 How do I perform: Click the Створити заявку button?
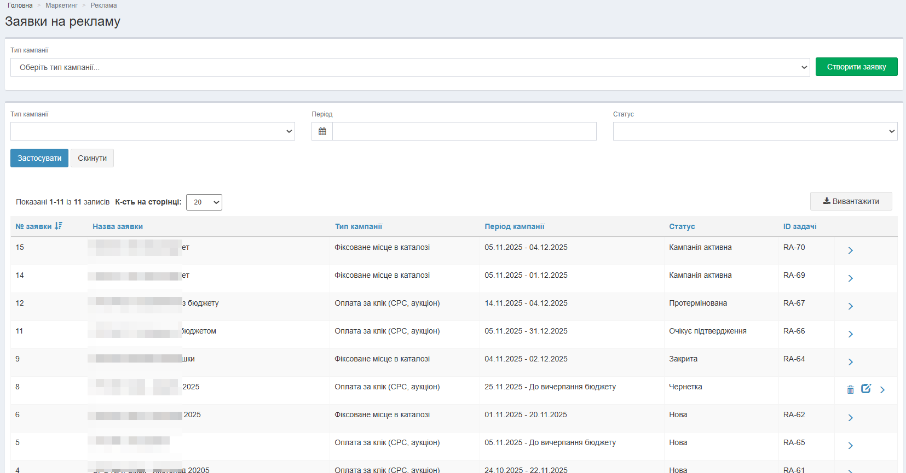pos(856,67)
